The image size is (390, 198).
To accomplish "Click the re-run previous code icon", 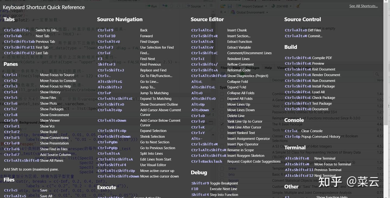I will (x=164, y=6).
